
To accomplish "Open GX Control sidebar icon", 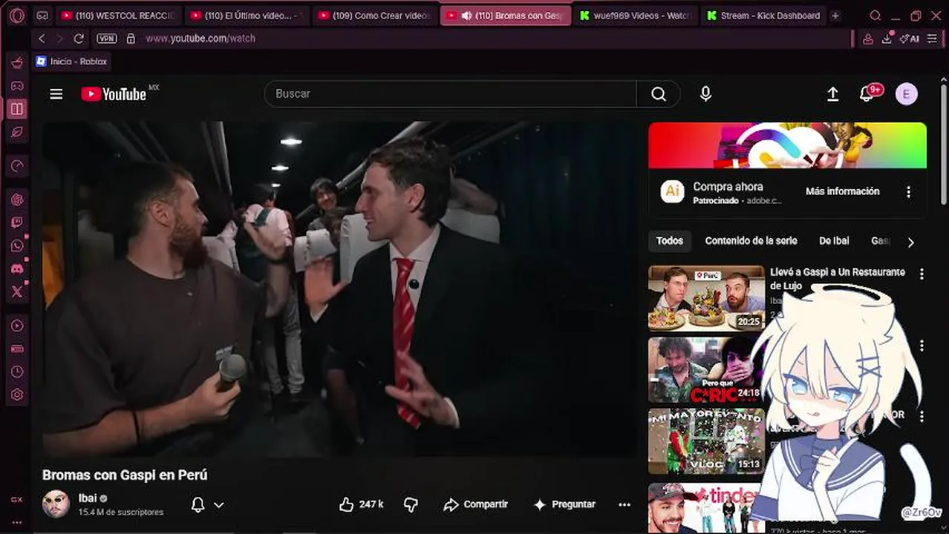I will click(x=17, y=62).
